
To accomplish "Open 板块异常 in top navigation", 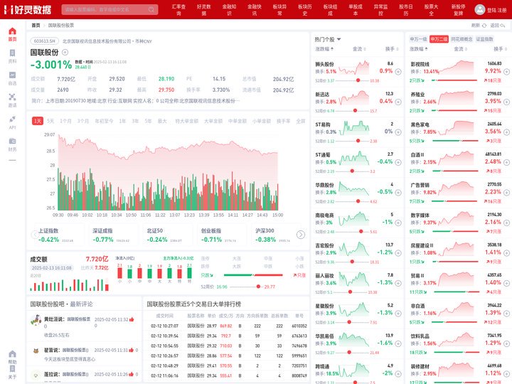I will [280, 10].
